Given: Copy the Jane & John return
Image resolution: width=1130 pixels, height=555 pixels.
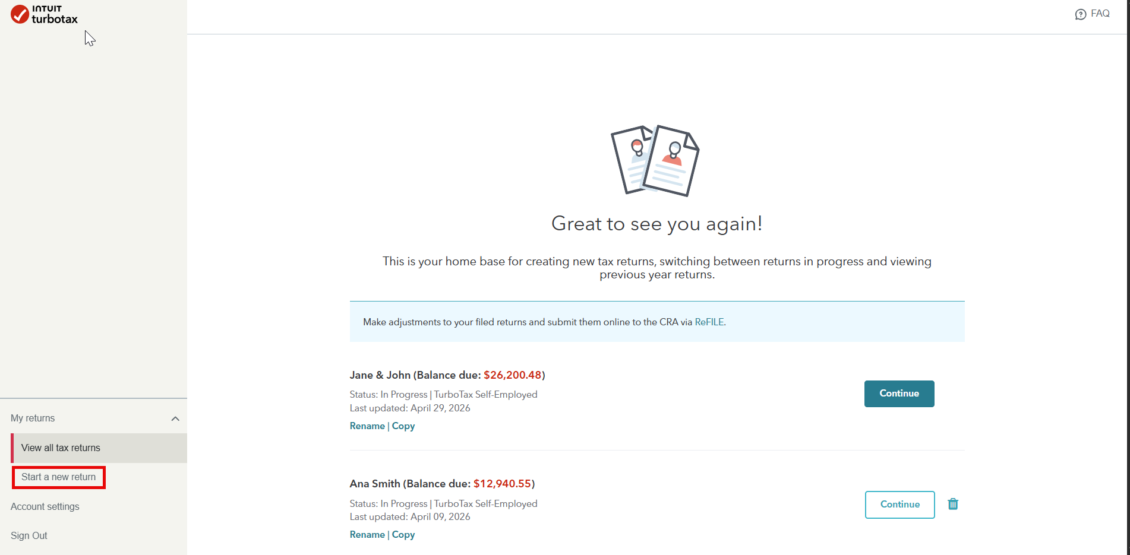Looking at the screenshot, I should [x=403, y=426].
